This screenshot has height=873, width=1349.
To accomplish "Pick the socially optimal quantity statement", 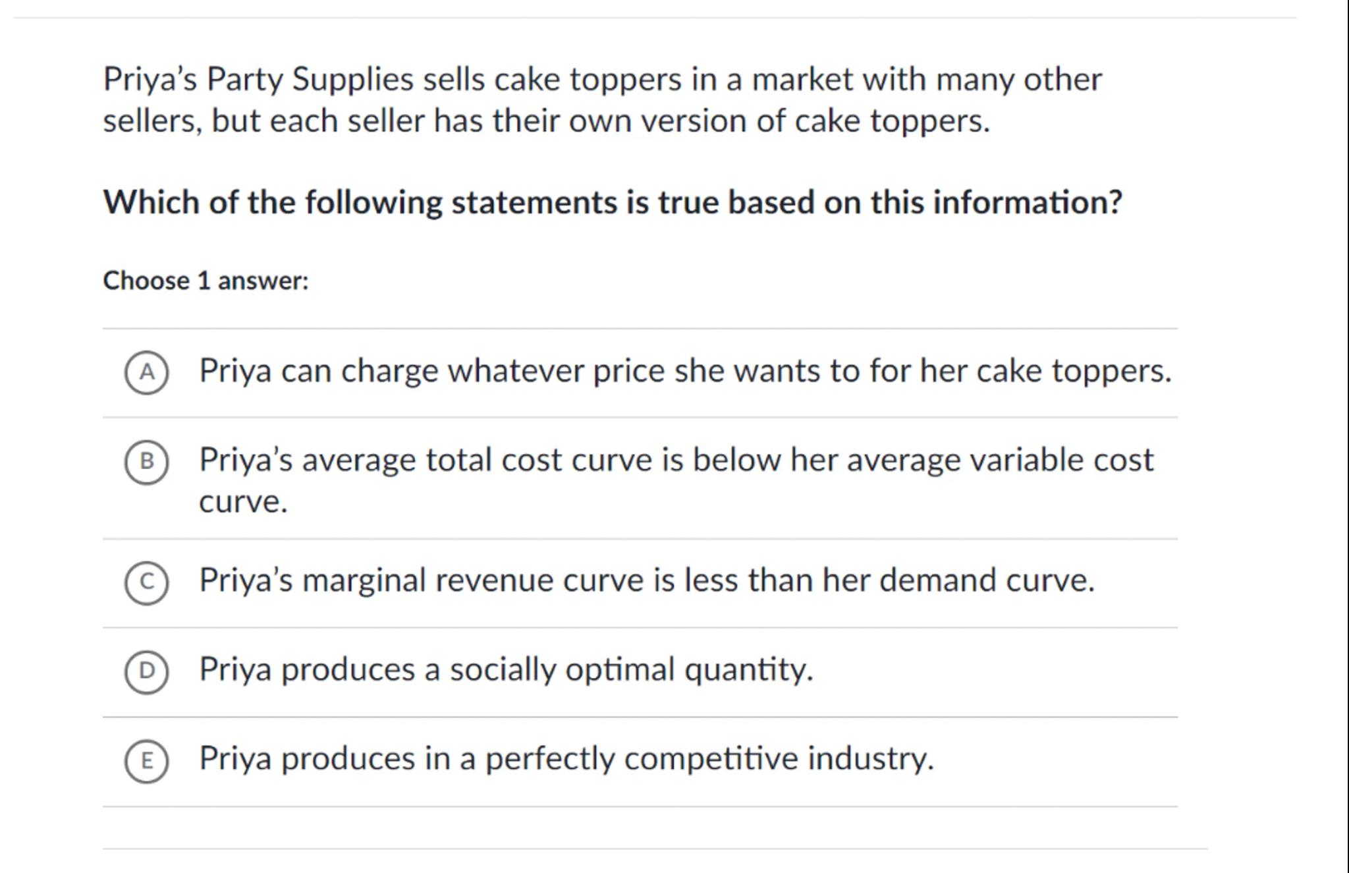I will point(506,669).
